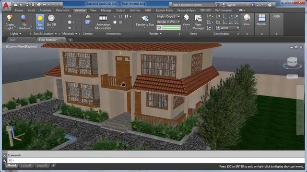Open the Insert ribbon tab
Image resolution: width=307 pixels, height=172 pixels.
coord(31,11)
